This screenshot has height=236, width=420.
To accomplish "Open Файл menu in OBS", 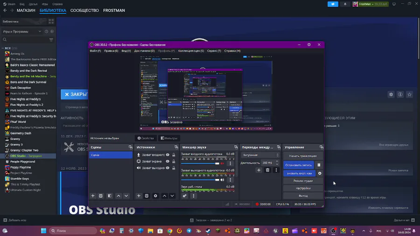I will (95, 51).
